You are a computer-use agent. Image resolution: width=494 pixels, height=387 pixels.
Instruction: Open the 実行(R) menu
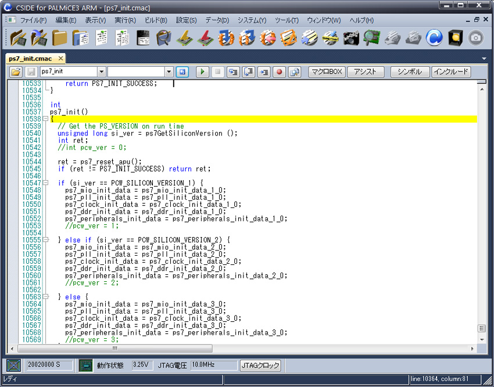pyautogui.click(x=125, y=20)
